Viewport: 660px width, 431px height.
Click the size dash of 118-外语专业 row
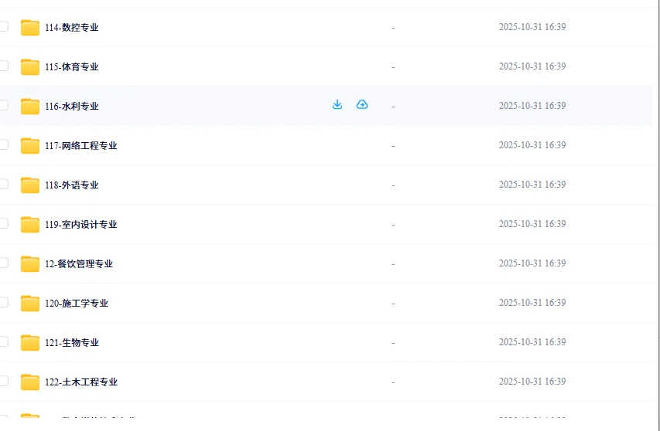click(393, 185)
